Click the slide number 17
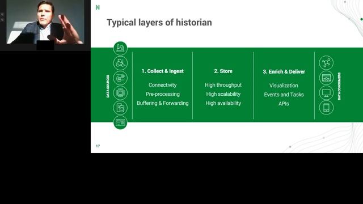363x204 pixels. pos(98,146)
